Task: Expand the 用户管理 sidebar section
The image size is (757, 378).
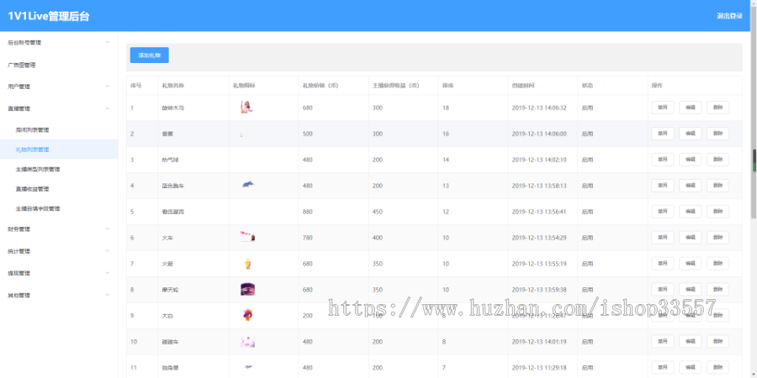Action: pyautogui.click(x=58, y=86)
